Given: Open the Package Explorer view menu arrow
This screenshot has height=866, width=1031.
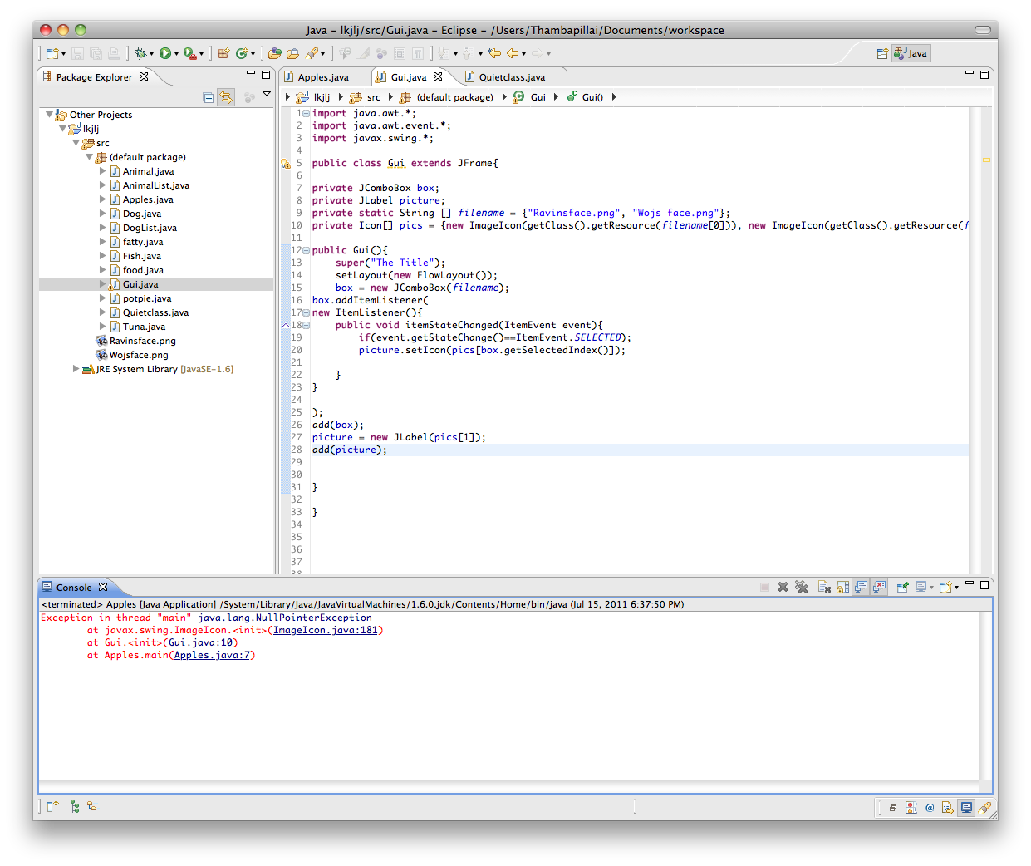Looking at the screenshot, I should click(x=267, y=95).
